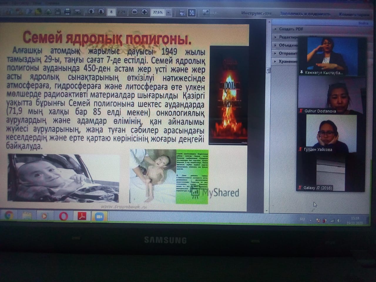Click the Комментарии panel button
The image size is (376, 282).
coord(354,14)
